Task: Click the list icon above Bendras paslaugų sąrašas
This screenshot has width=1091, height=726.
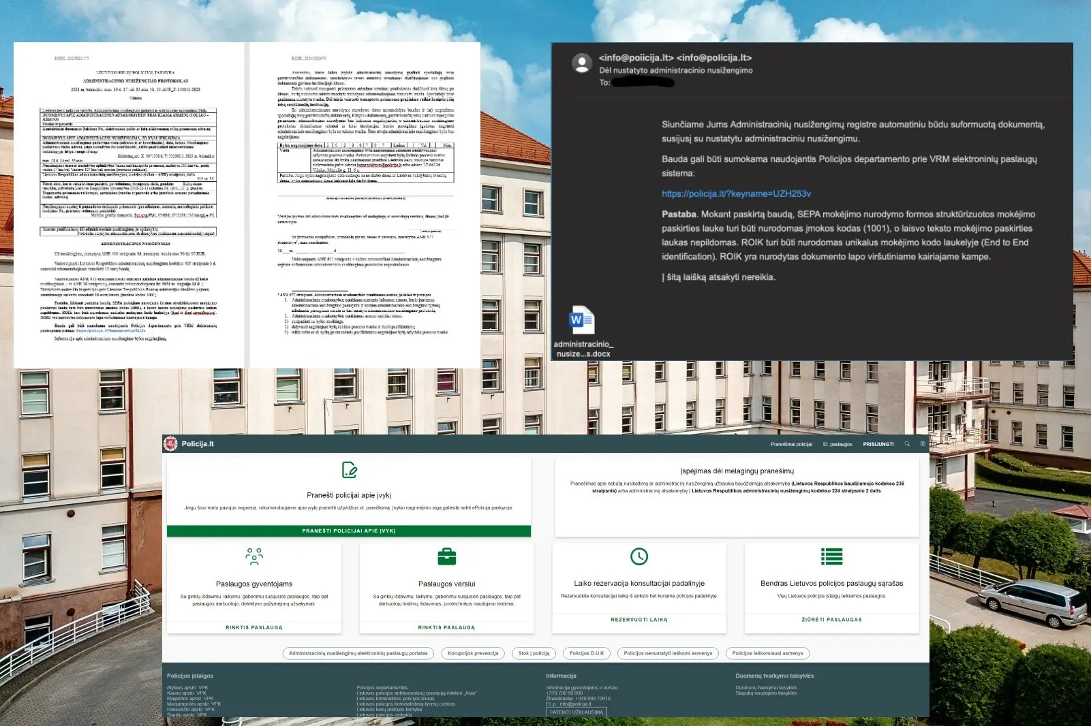Action: tap(831, 556)
